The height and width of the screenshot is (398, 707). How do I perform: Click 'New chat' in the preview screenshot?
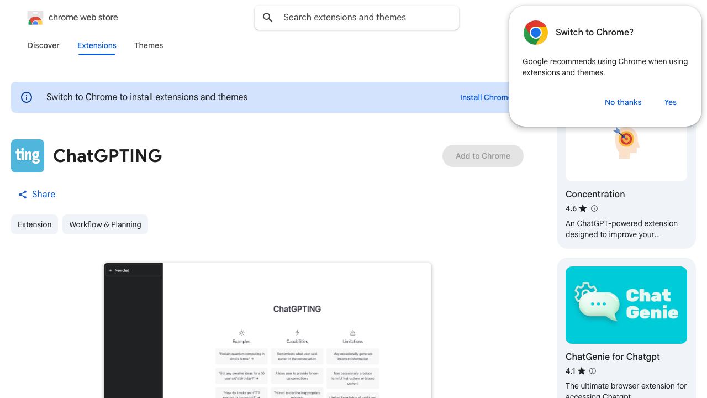pos(122,270)
